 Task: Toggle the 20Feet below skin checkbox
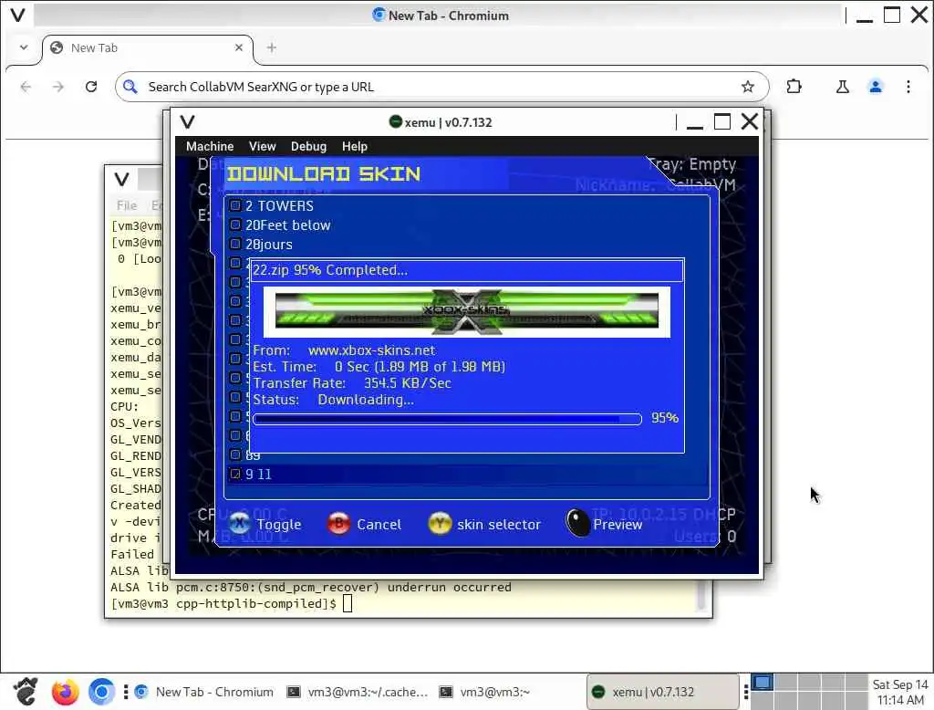coord(235,224)
